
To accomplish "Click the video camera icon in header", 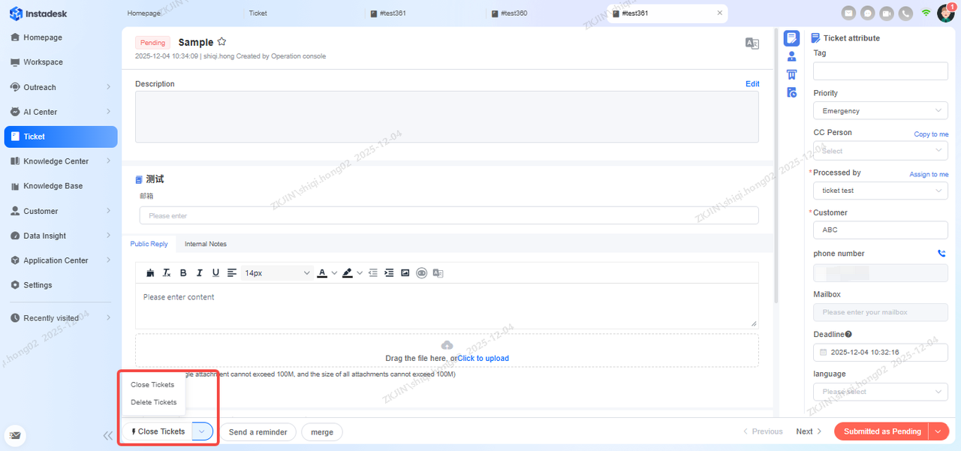I will click(887, 14).
